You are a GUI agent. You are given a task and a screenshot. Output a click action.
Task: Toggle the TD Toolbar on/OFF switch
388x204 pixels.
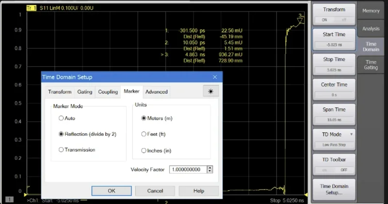(334, 170)
